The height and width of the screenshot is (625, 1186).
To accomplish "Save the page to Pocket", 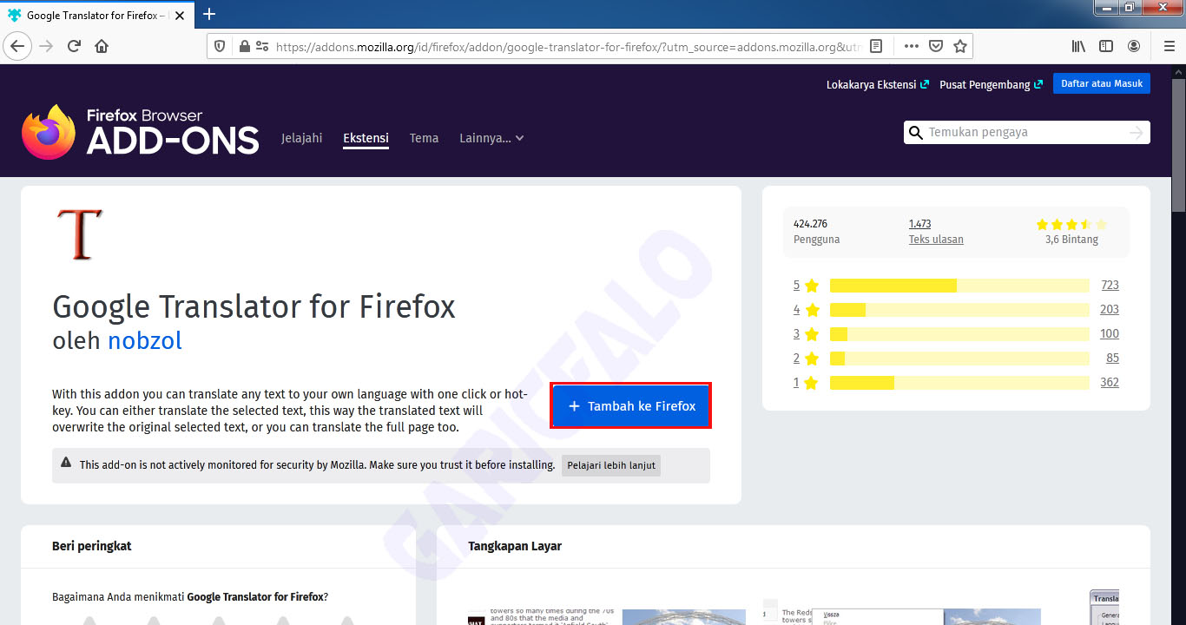I will click(936, 47).
